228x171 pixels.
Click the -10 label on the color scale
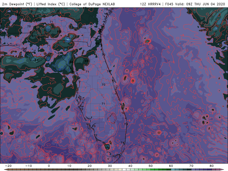(29, 166)
